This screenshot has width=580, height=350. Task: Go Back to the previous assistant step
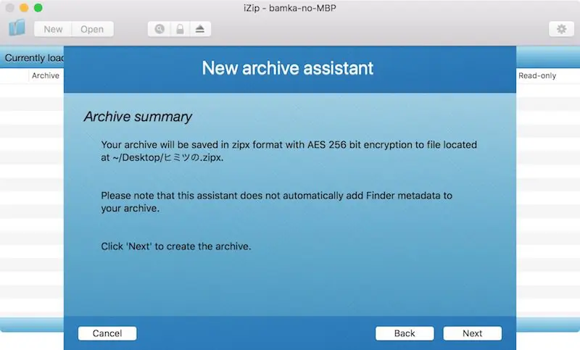[x=405, y=333]
